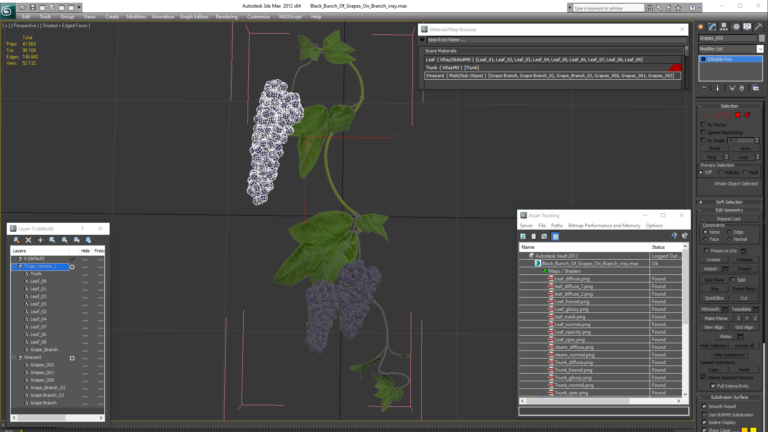Click the Tessellate button
Screen dimensions: 768x432
pos(741,309)
